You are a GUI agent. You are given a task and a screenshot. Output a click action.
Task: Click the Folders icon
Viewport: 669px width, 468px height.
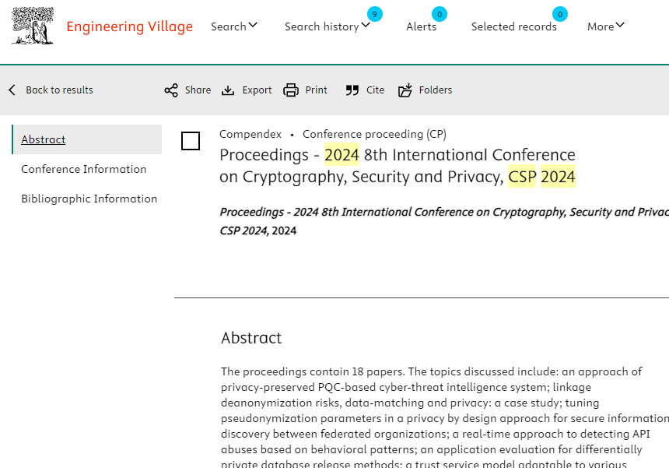[405, 90]
